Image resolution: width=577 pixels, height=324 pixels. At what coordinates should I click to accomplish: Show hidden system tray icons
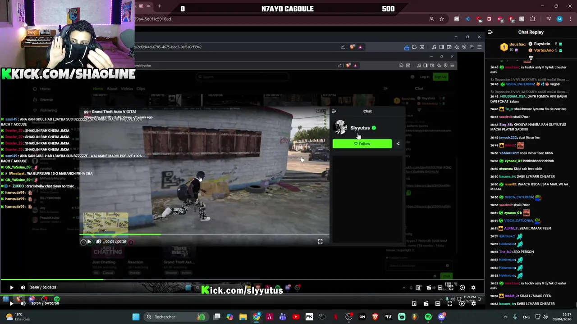pyautogui.click(x=505, y=317)
